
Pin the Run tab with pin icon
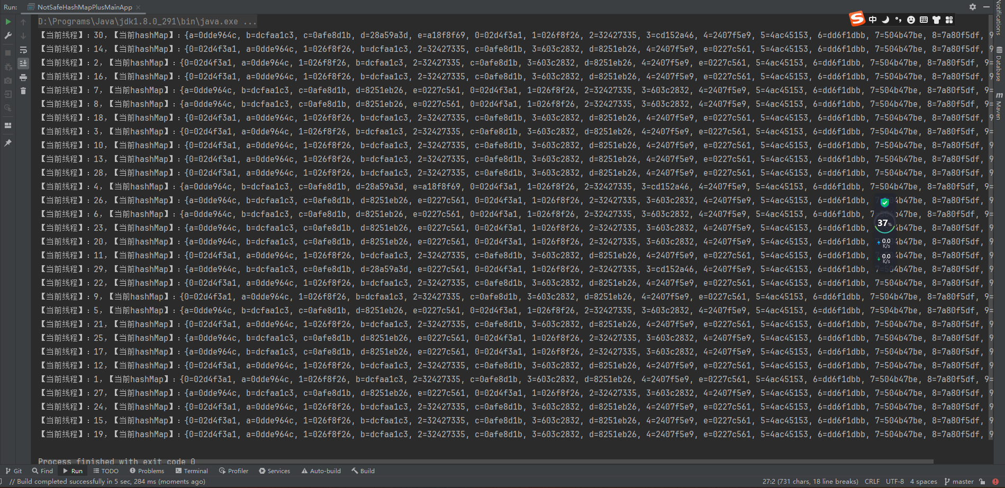(8, 143)
